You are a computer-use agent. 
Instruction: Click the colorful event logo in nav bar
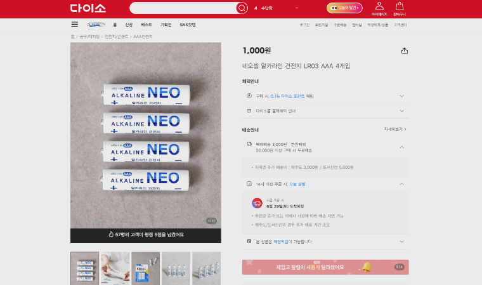(96, 24)
